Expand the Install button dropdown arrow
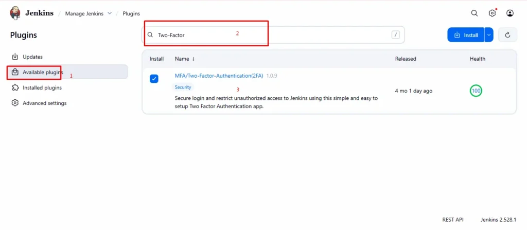Screen dimensions: 527x230 pyautogui.click(x=489, y=35)
